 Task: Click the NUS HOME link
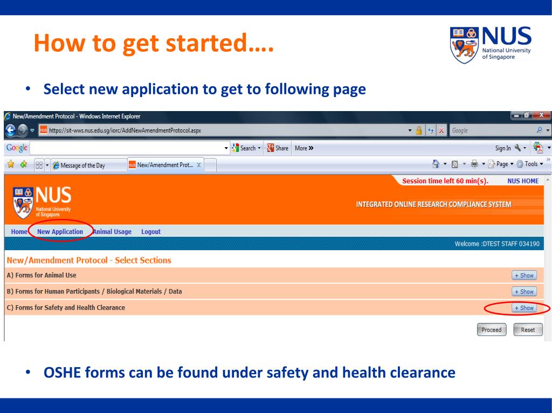click(x=523, y=181)
